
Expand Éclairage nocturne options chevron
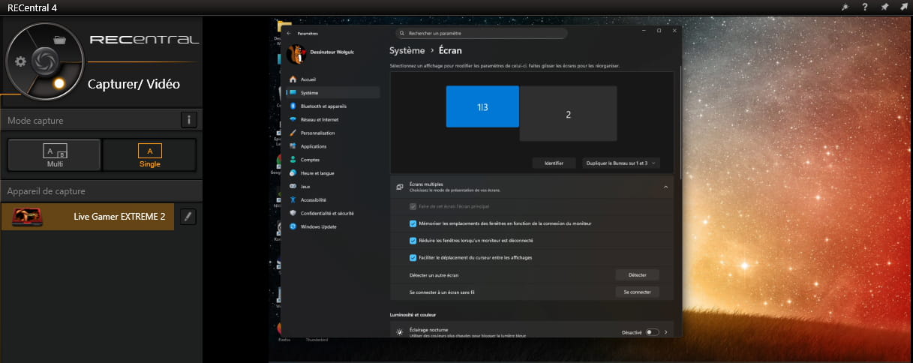(665, 331)
